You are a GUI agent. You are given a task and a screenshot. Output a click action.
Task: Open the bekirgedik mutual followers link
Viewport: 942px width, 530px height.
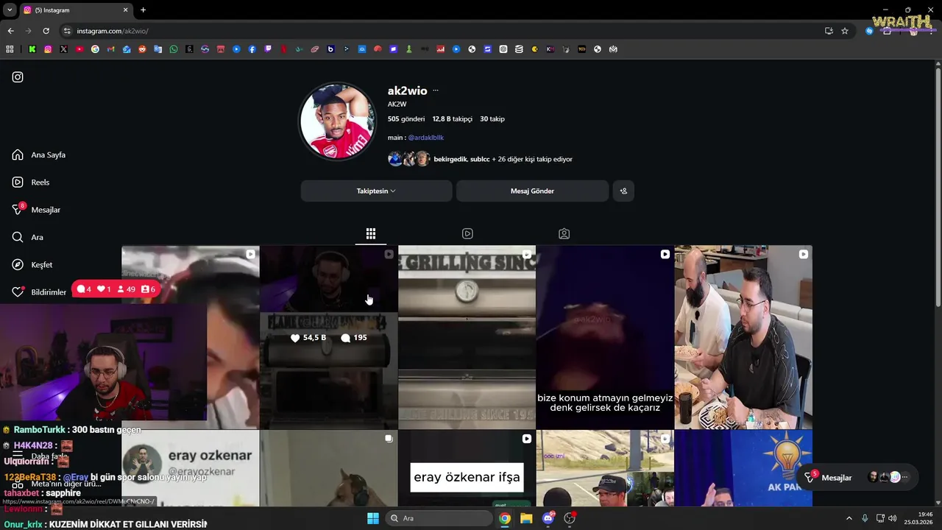point(450,159)
